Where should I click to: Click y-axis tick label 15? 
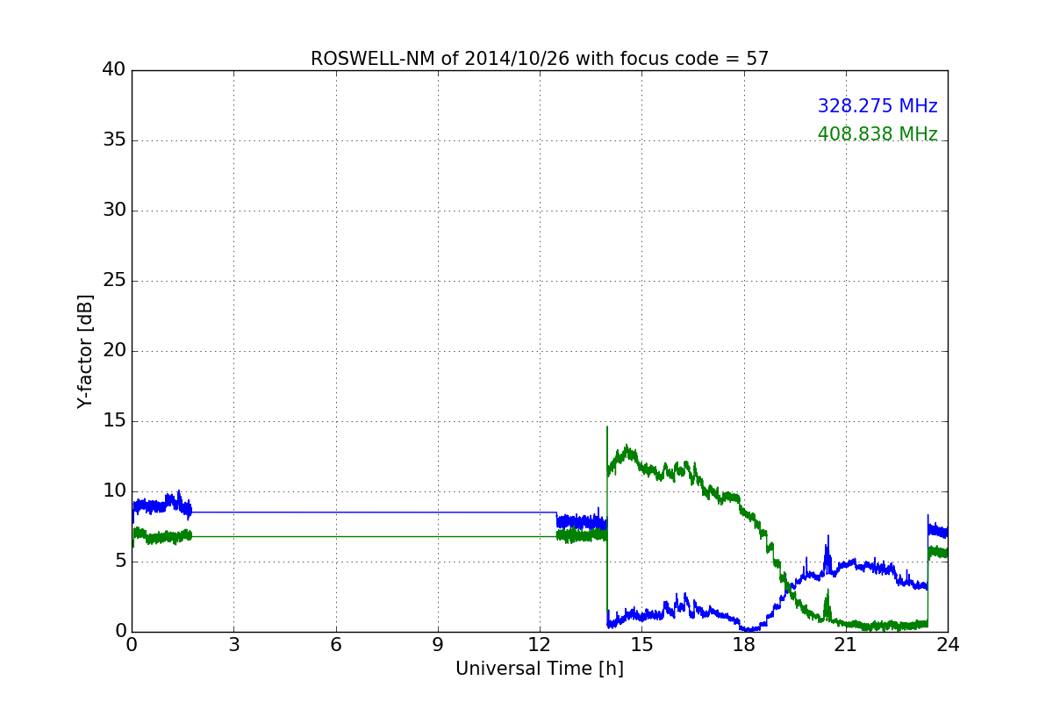(113, 421)
